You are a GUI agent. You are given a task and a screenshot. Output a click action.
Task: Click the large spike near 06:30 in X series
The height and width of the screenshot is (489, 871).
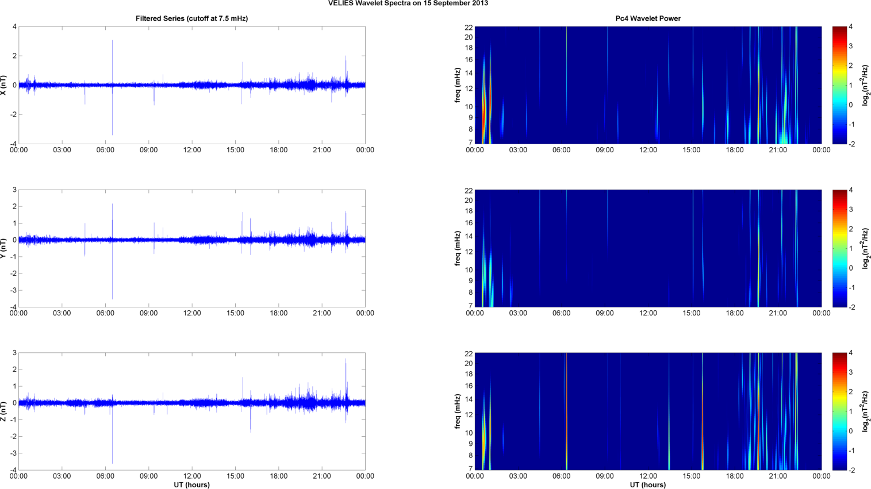pos(112,87)
